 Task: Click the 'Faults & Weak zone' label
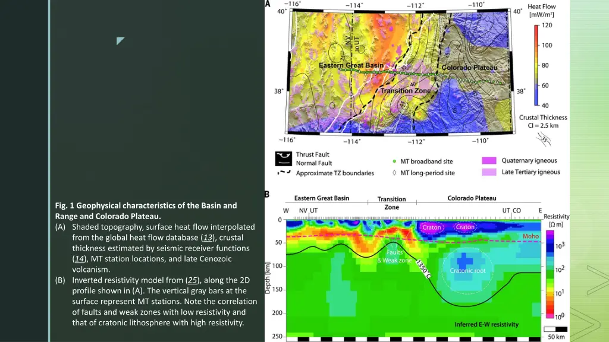coord(395,256)
